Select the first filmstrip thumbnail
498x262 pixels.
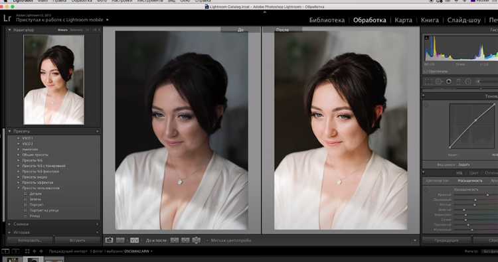tap(13, 260)
